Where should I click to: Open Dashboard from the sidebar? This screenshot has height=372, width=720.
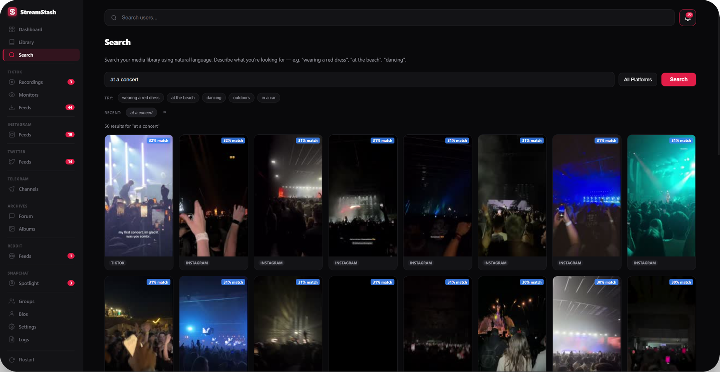tap(41, 29)
